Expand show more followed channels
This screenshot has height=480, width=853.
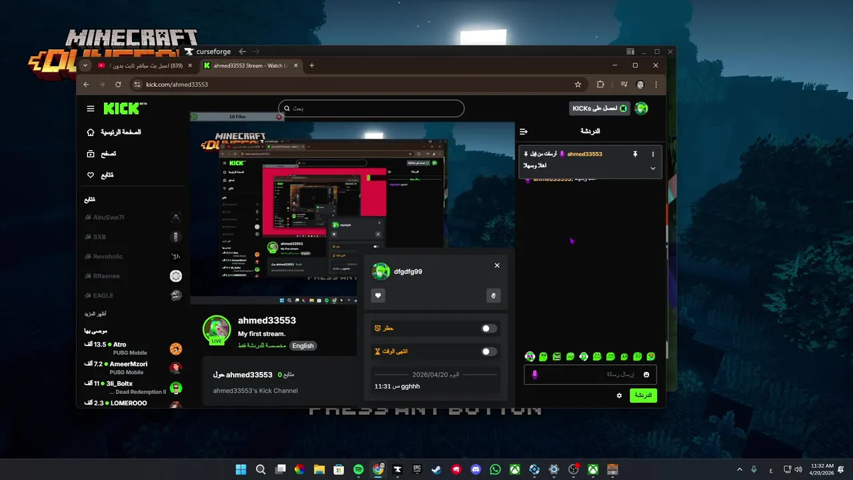click(x=95, y=313)
